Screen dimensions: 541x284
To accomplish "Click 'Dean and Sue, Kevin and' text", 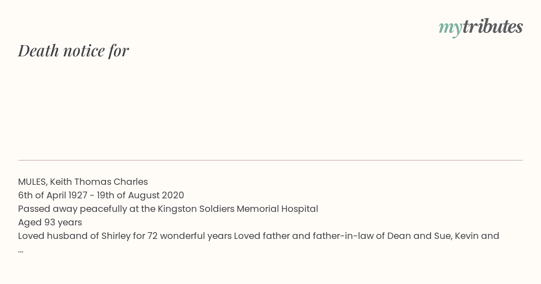I will coord(443,236).
